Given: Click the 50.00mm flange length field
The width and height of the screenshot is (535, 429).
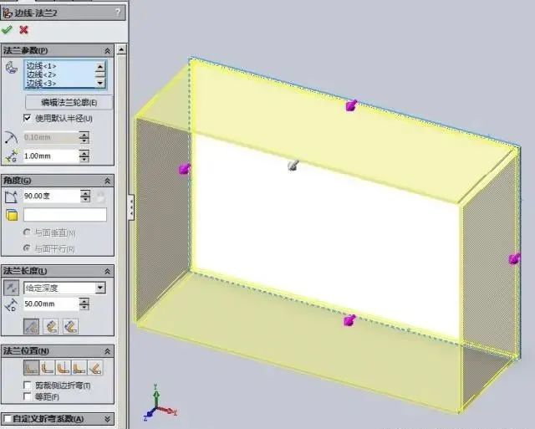Looking at the screenshot, I should pyautogui.click(x=50, y=304).
